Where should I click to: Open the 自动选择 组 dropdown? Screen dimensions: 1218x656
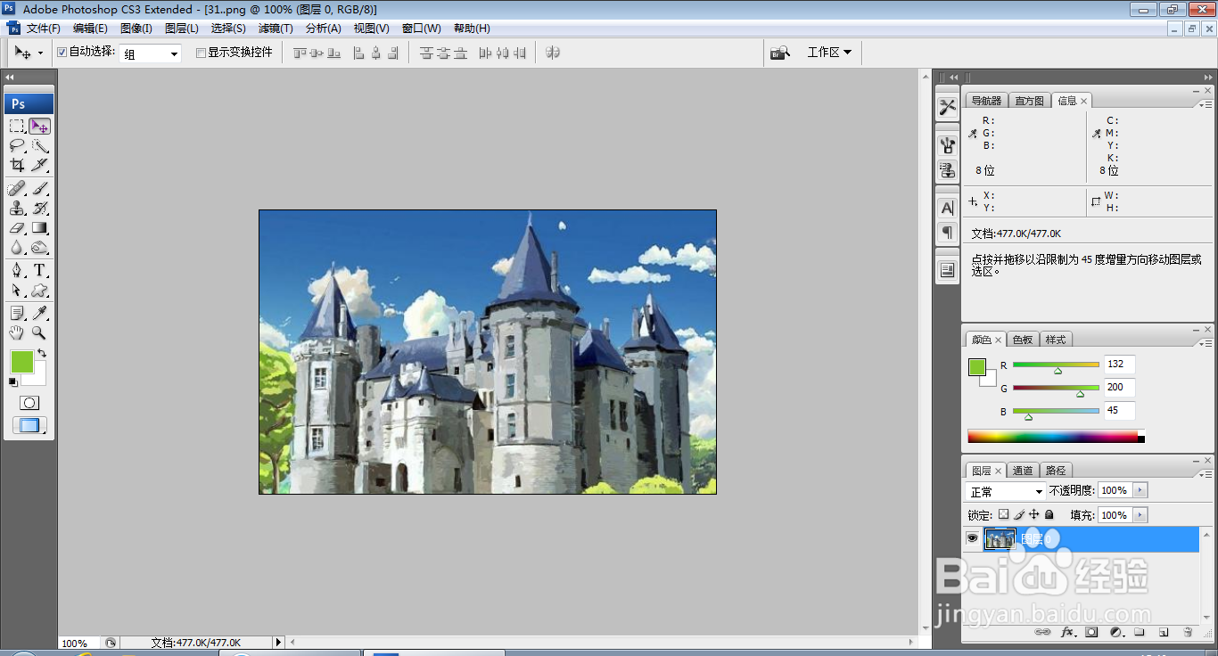coord(151,53)
